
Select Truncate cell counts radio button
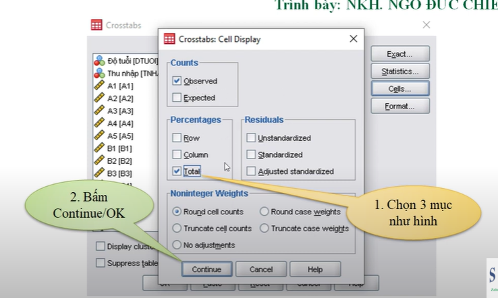(x=177, y=229)
